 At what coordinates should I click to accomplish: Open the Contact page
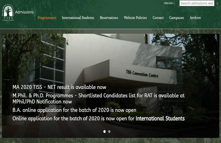158,18
